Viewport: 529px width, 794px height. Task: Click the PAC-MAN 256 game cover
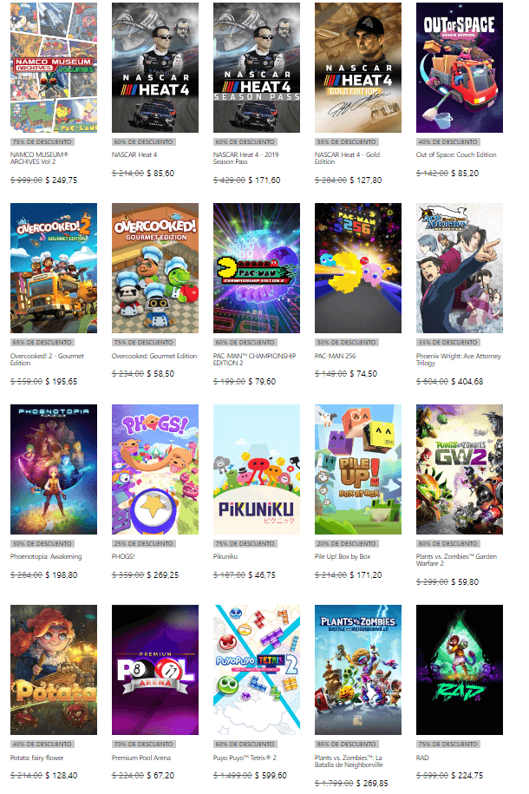pos(358,268)
